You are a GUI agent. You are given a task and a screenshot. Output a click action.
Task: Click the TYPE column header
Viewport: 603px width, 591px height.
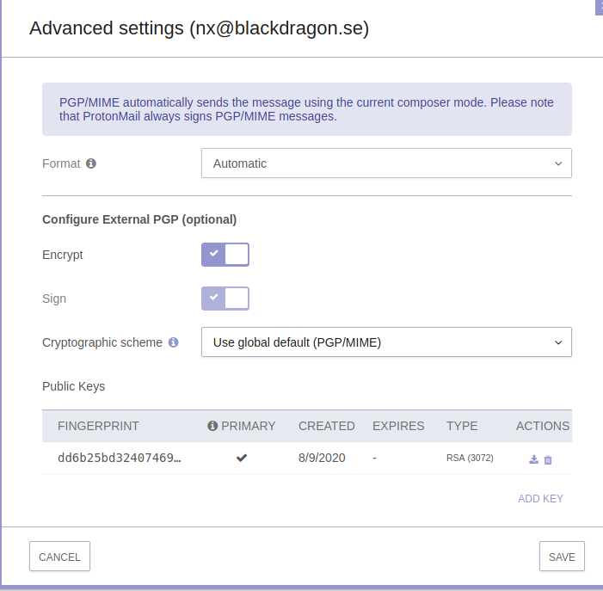click(462, 426)
